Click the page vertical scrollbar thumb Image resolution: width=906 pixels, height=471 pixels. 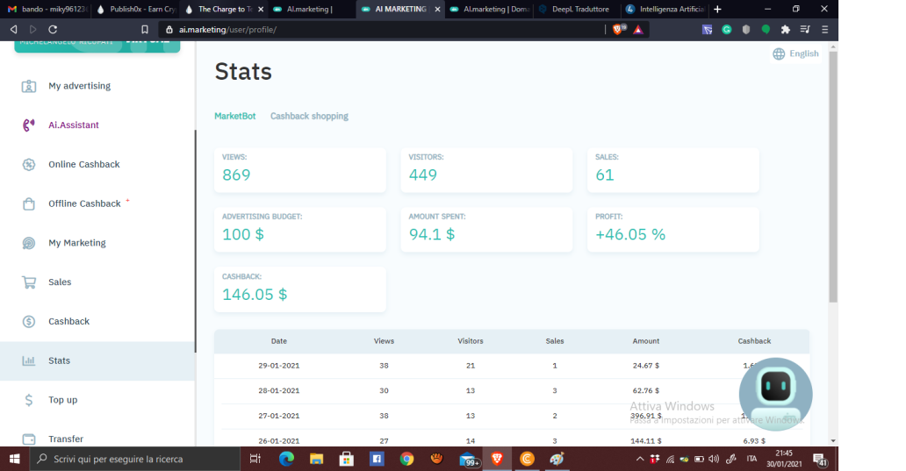click(x=832, y=176)
